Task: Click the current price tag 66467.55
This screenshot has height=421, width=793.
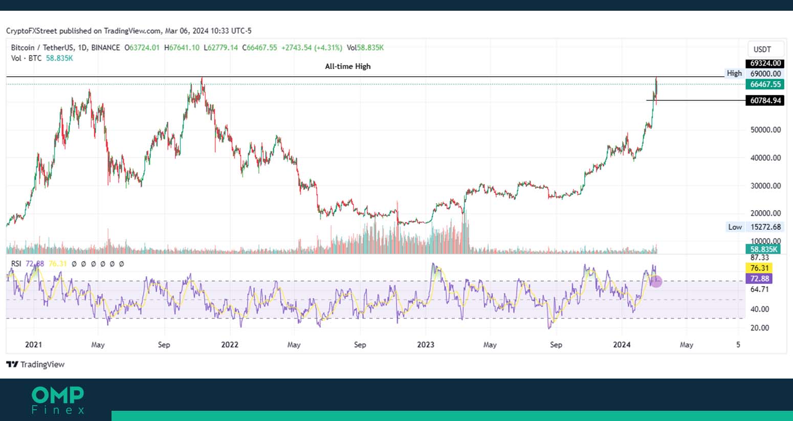Action: point(765,84)
